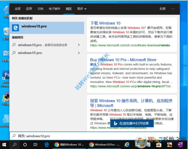188x149 pixels.
Task: Expand the windows10 pro suggestion arrow
Action: pyautogui.click(x=79, y=53)
